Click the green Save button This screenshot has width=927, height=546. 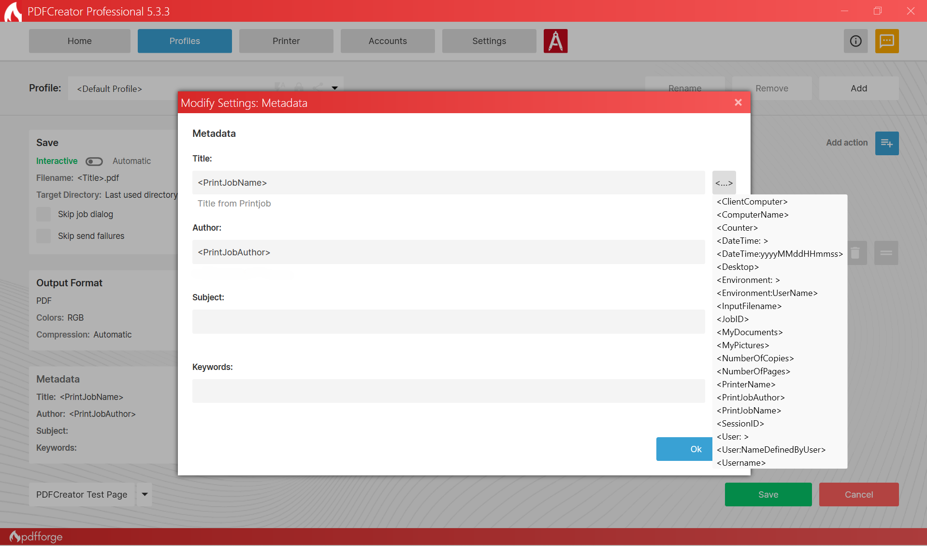768,494
